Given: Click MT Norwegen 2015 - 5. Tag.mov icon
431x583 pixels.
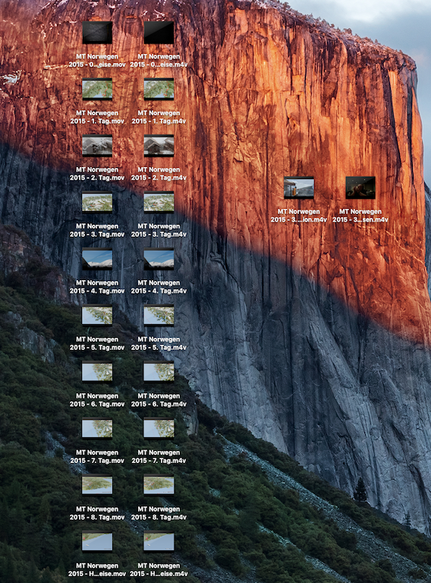Looking at the screenshot, I should click(x=97, y=315).
